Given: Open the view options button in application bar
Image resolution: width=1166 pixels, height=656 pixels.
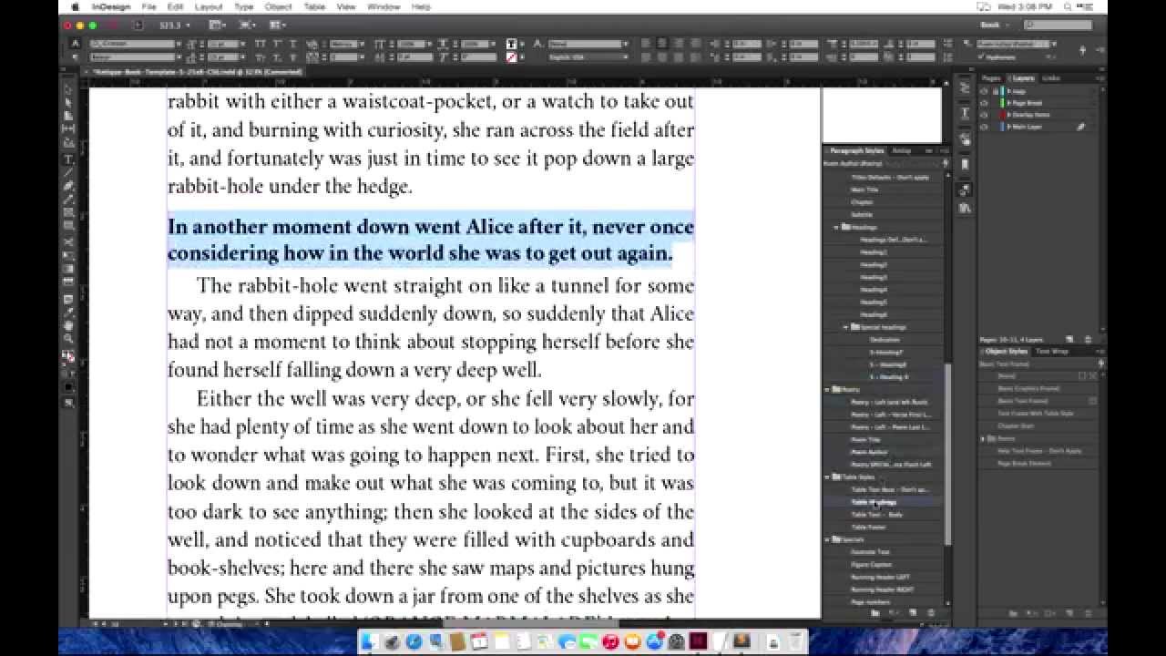Looking at the screenshot, I should (217, 25).
